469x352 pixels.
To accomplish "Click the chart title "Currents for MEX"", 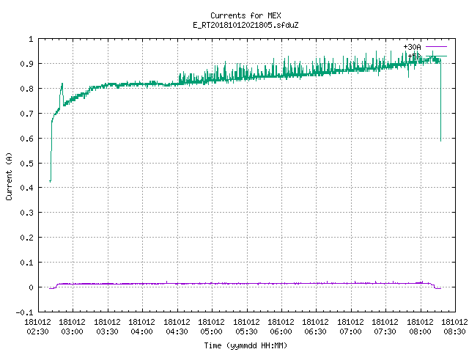I will [x=245, y=15].
